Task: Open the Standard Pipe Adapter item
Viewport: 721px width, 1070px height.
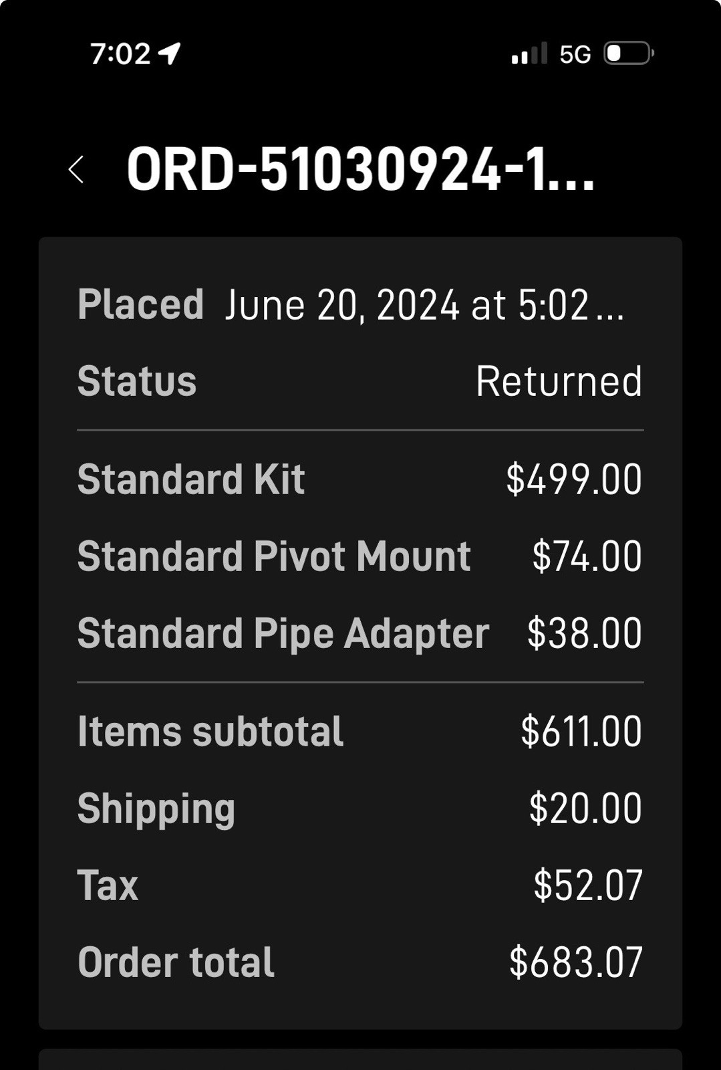Action: pyautogui.click(x=283, y=633)
